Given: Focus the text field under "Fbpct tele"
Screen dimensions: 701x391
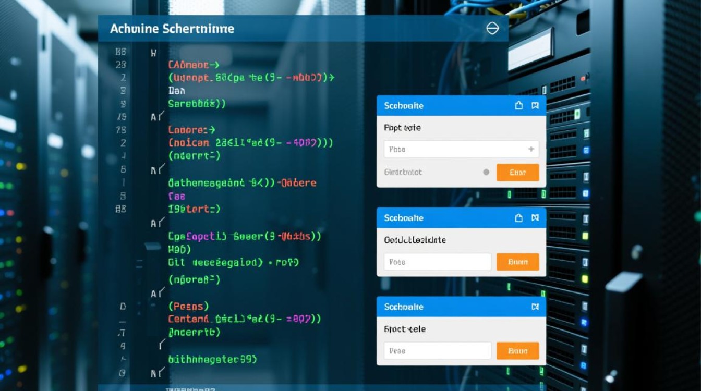Looking at the screenshot, I should (437, 351).
